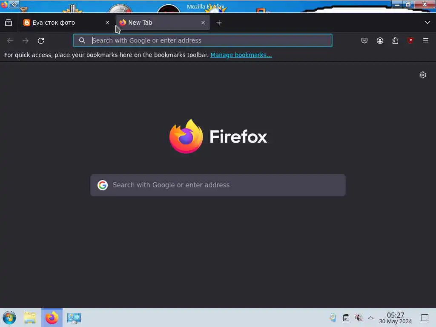Viewport: 436px width, 327px height.
Task: Click the page's Google search box
Action: click(x=218, y=185)
